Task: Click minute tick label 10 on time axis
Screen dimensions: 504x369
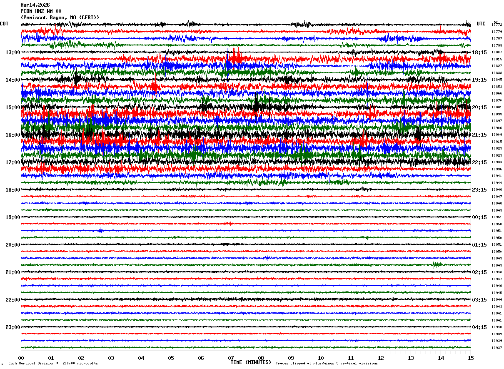Action: point(321,358)
